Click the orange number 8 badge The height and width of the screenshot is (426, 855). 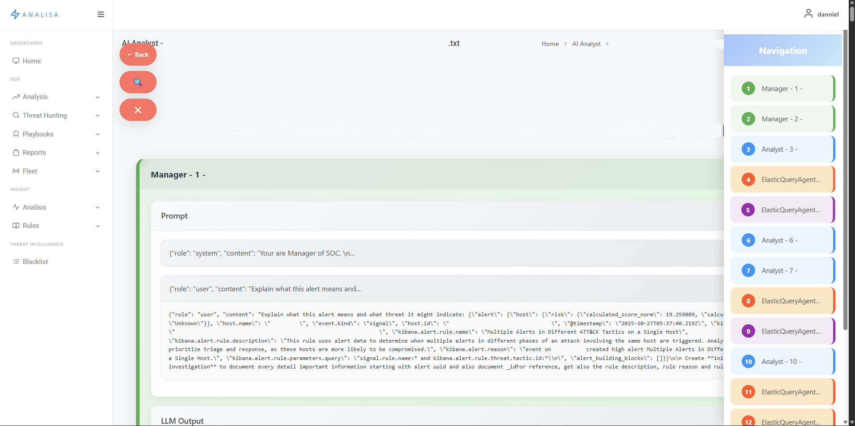point(748,301)
